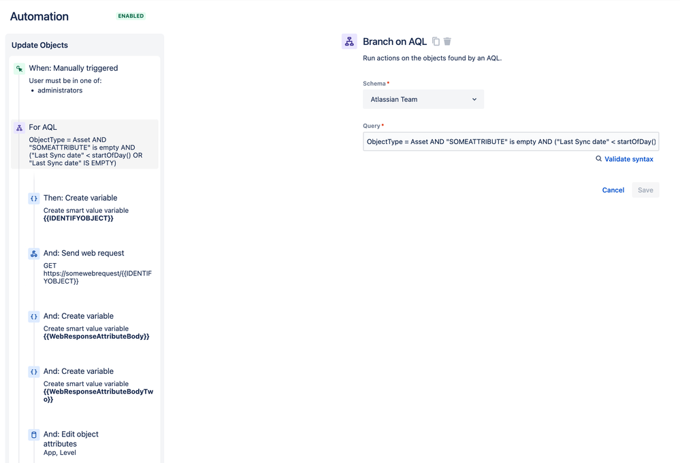Click the Branch on AQL header icon
This screenshot has height=463, width=680.
click(x=349, y=41)
